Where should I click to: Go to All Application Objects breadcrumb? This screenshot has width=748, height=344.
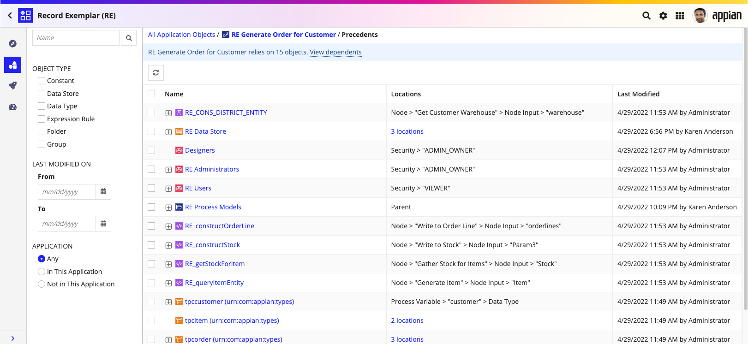pyautogui.click(x=181, y=35)
